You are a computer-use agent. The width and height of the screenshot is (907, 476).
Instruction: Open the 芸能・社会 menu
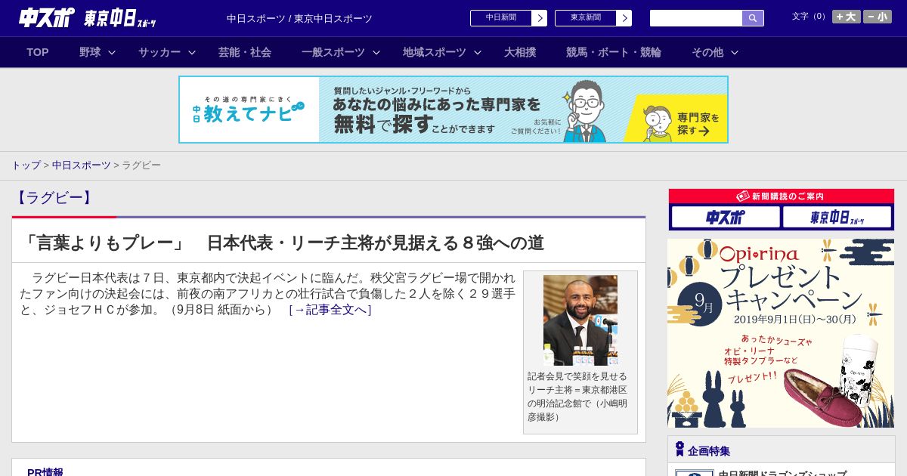245,52
